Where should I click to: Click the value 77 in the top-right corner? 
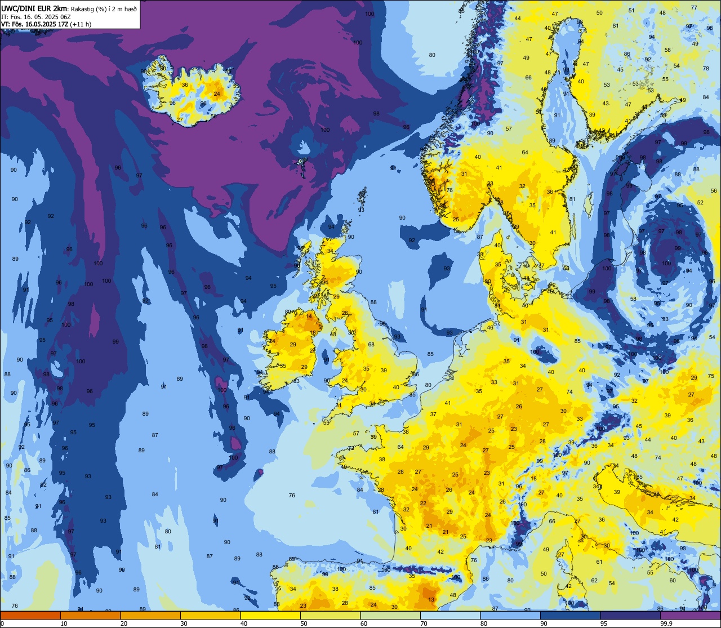tap(694, 8)
